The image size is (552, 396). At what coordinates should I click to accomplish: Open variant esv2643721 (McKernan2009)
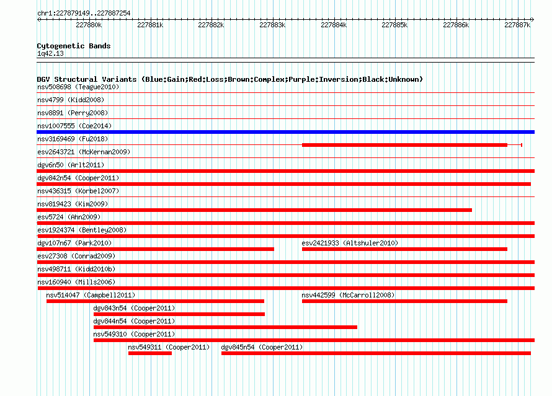(x=84, y=152)
